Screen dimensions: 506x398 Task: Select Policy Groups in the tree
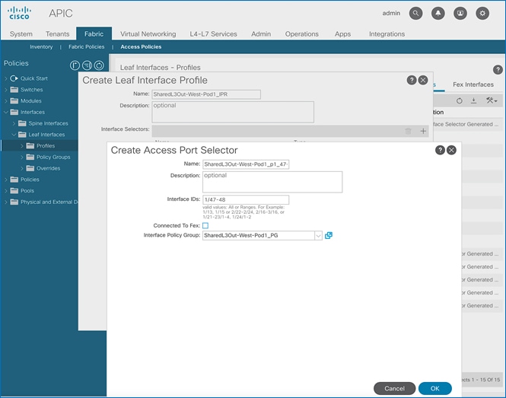53,157
